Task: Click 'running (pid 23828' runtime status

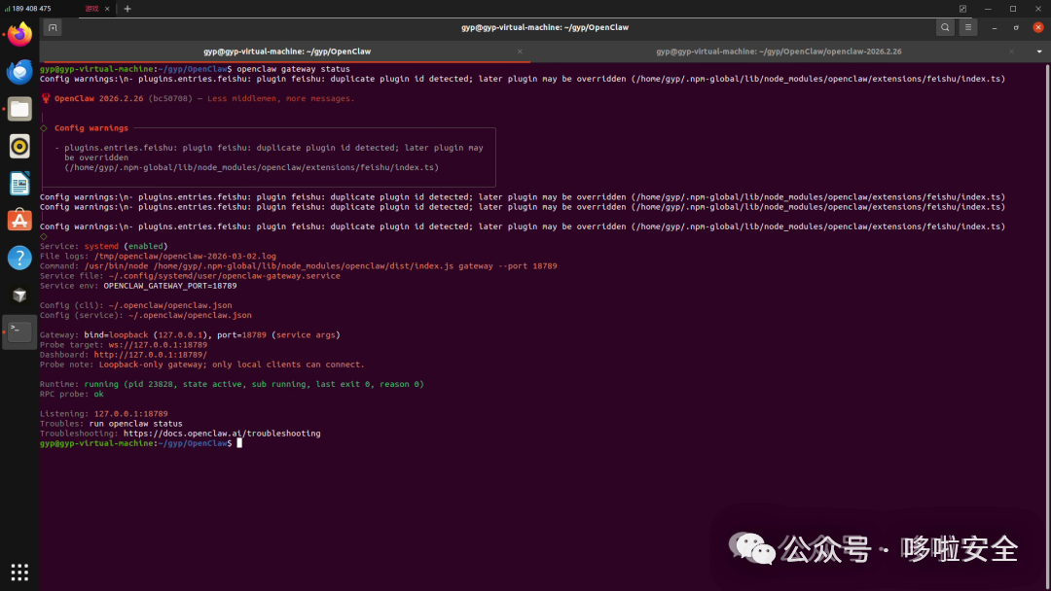Action: tap(128, 384)
